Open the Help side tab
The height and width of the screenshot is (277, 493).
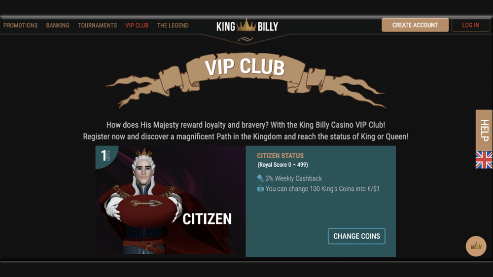484,130
